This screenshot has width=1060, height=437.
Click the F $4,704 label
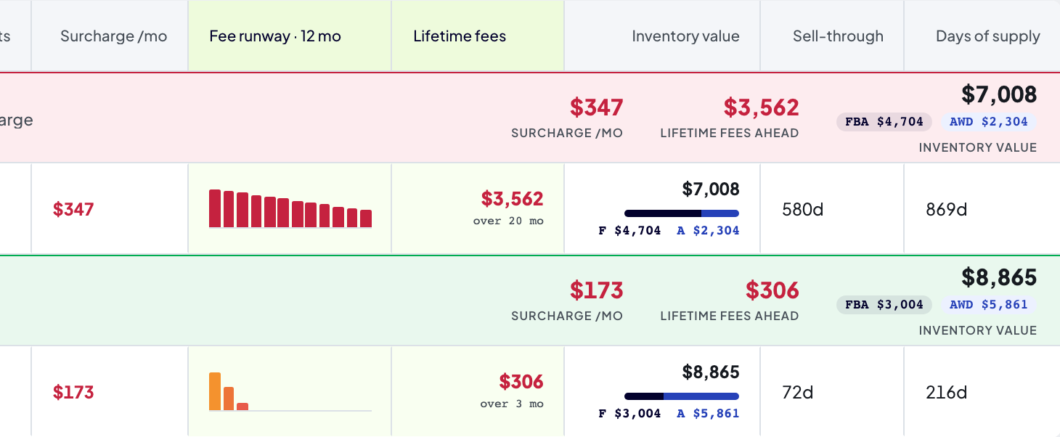click(629, 231)
